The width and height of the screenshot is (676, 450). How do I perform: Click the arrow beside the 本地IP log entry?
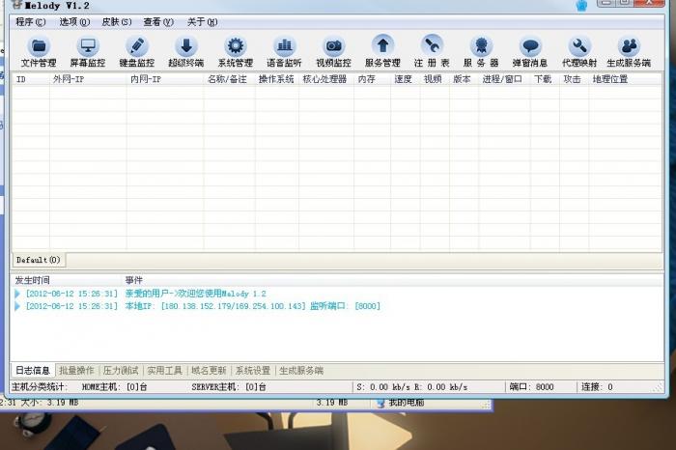(x=17, y=306)
